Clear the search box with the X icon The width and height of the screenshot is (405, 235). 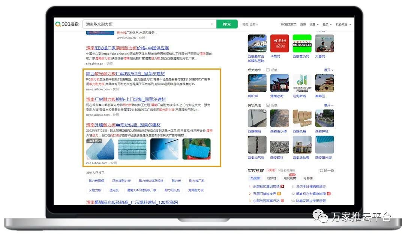pos(212,24)
